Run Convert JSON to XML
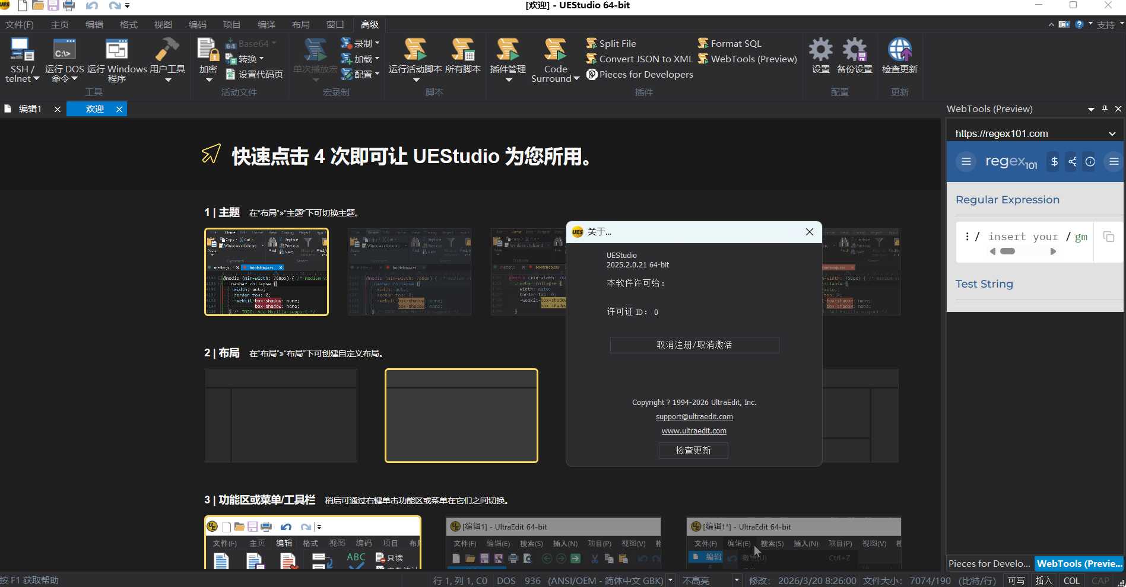Image resolution: width=1126 pixels, height=587 pixels. (639, 59)
